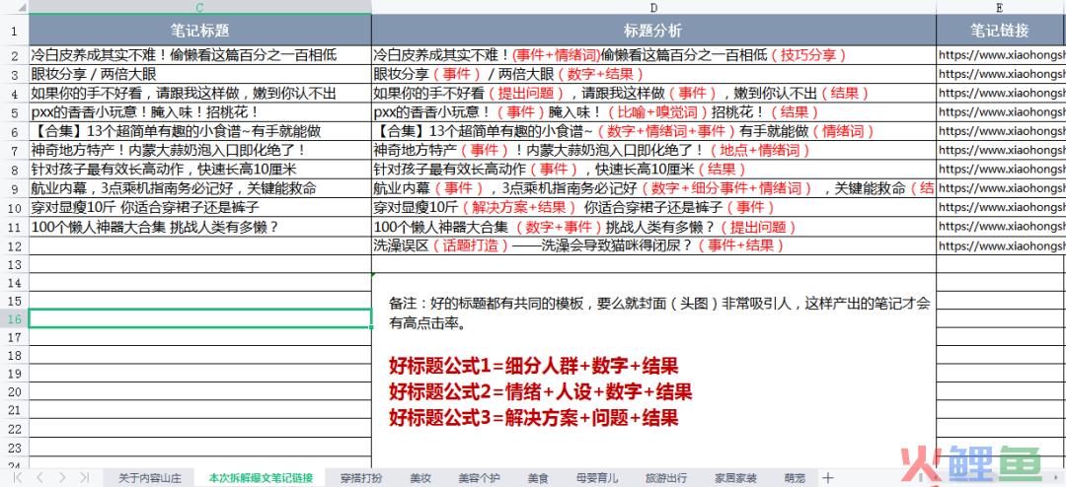Select column C header

pyautogui.click(x=200, y=8)
